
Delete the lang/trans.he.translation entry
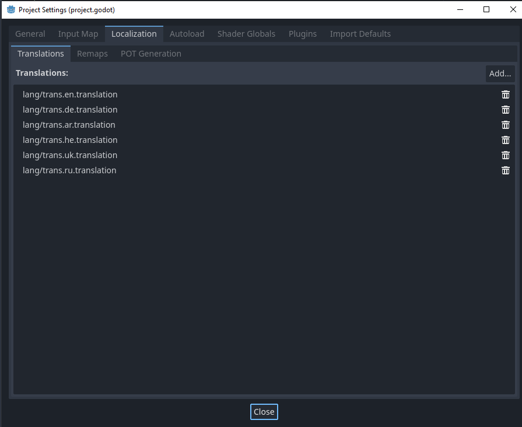(x=505, y=140)
